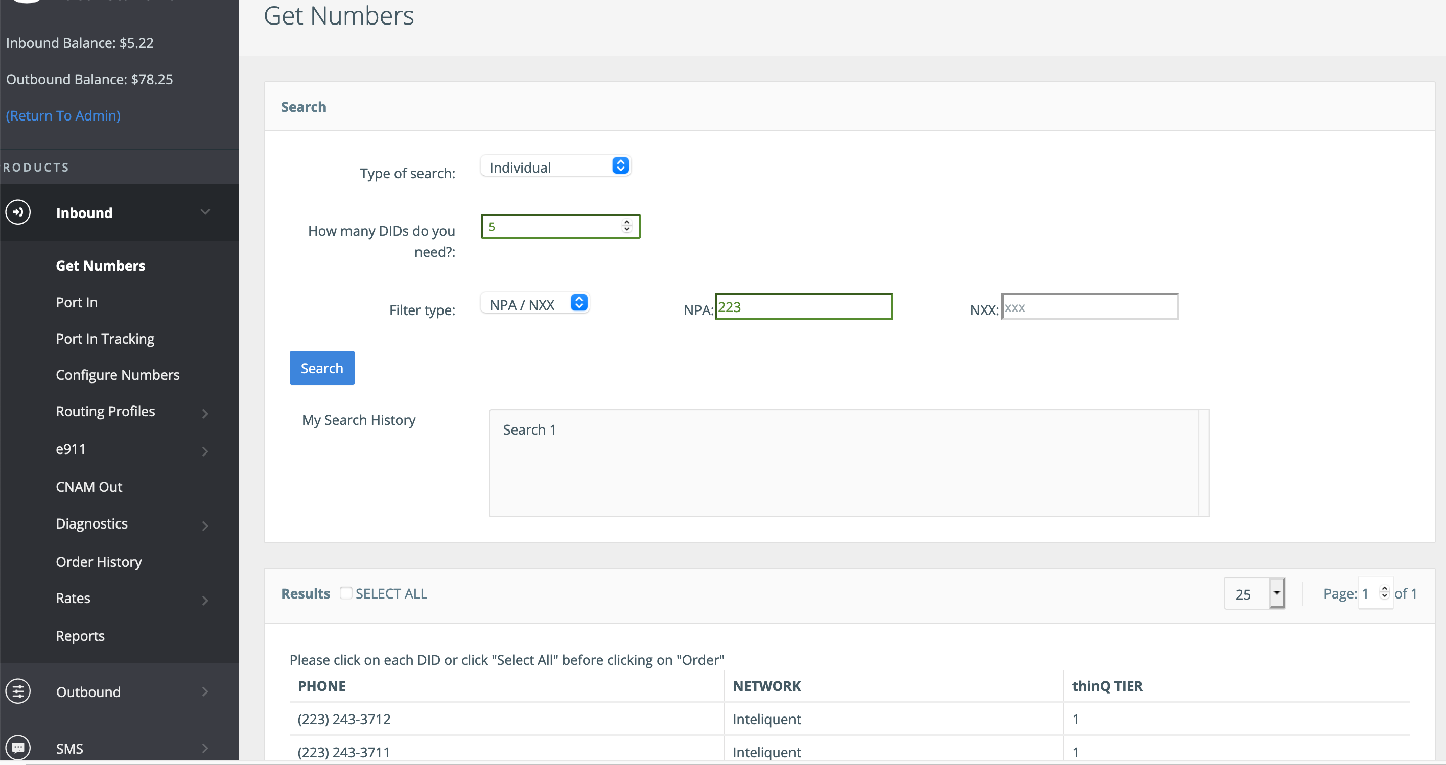Click the DIDs quantity field showing 5
This screenshot has height=765, width=1446.
(561, 227)
